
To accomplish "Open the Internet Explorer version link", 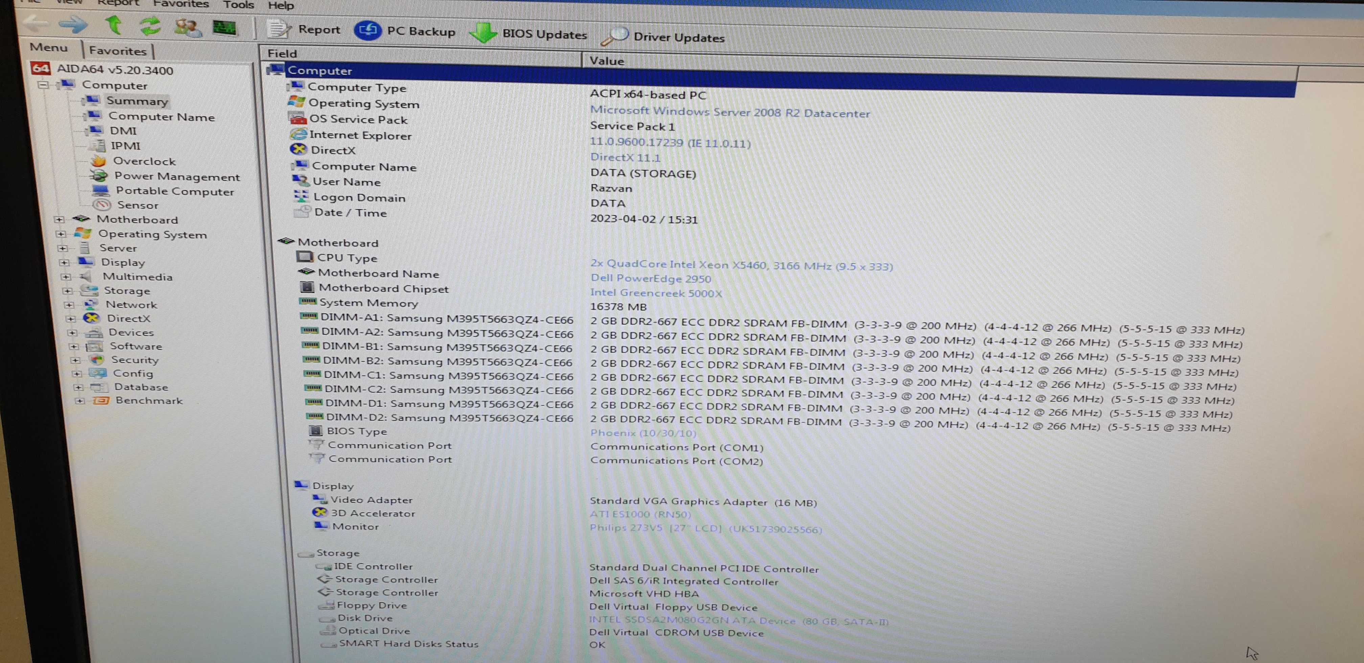I will pos(670,142).
